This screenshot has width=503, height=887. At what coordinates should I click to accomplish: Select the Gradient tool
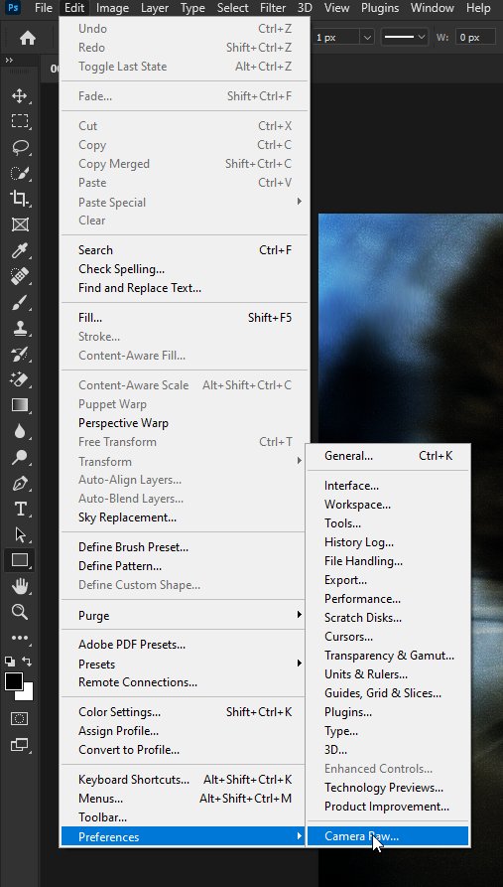[x=20, y=405]
